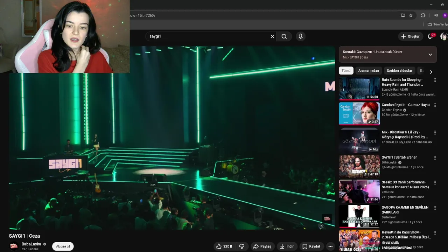Open options for Rain Sounds for Sleeping video
The width and height of the screenshot is (448, 252).
[435, 80]
